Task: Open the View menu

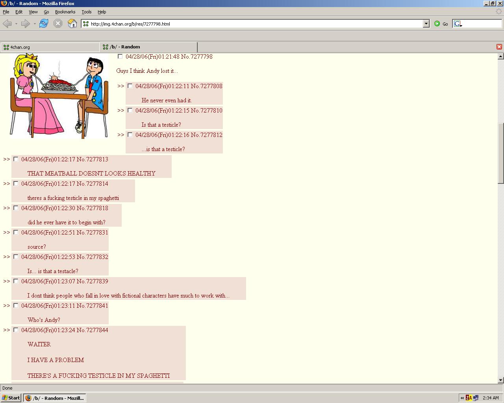Action: [x=33, y=12]
